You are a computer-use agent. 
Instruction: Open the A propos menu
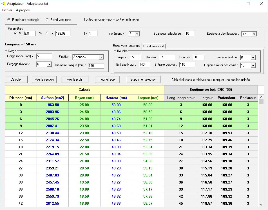coord(23,10)
